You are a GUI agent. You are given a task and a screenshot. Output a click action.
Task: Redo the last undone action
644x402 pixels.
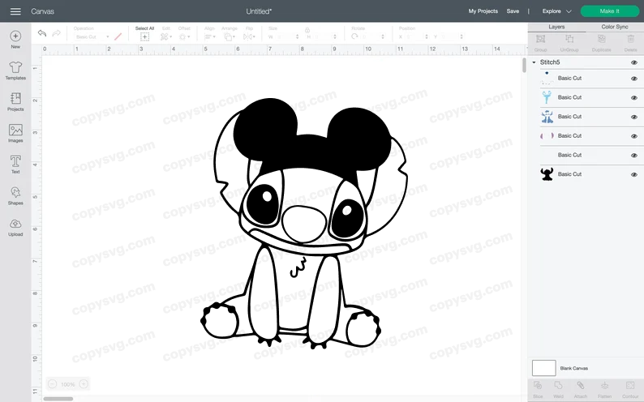[x=56, y=33]
